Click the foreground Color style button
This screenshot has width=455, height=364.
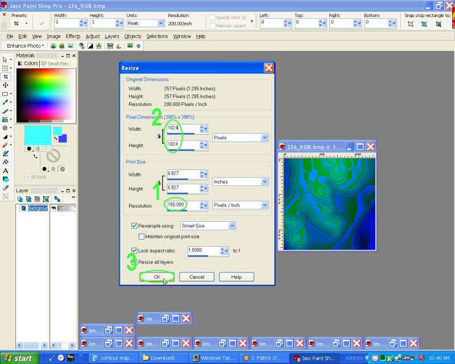pyautogui.click(x=29, y=148)
